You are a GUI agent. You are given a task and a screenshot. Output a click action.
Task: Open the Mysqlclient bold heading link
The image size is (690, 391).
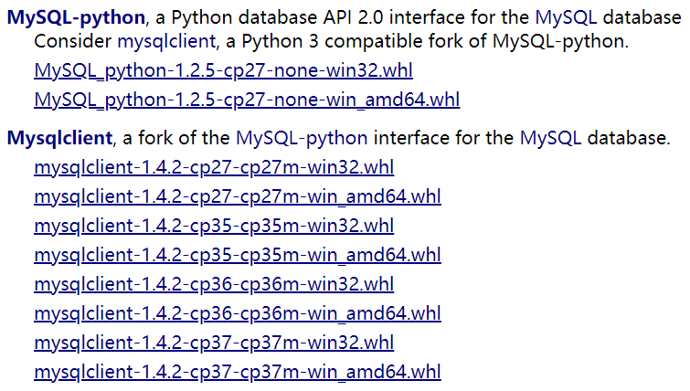(x=59, y=138)
